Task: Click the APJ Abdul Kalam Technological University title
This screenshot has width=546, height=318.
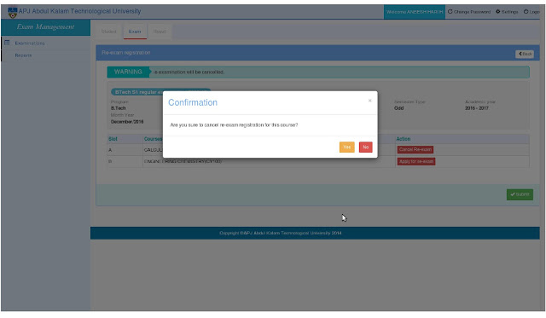Action: pyautogui.click(x=79, y=11)
